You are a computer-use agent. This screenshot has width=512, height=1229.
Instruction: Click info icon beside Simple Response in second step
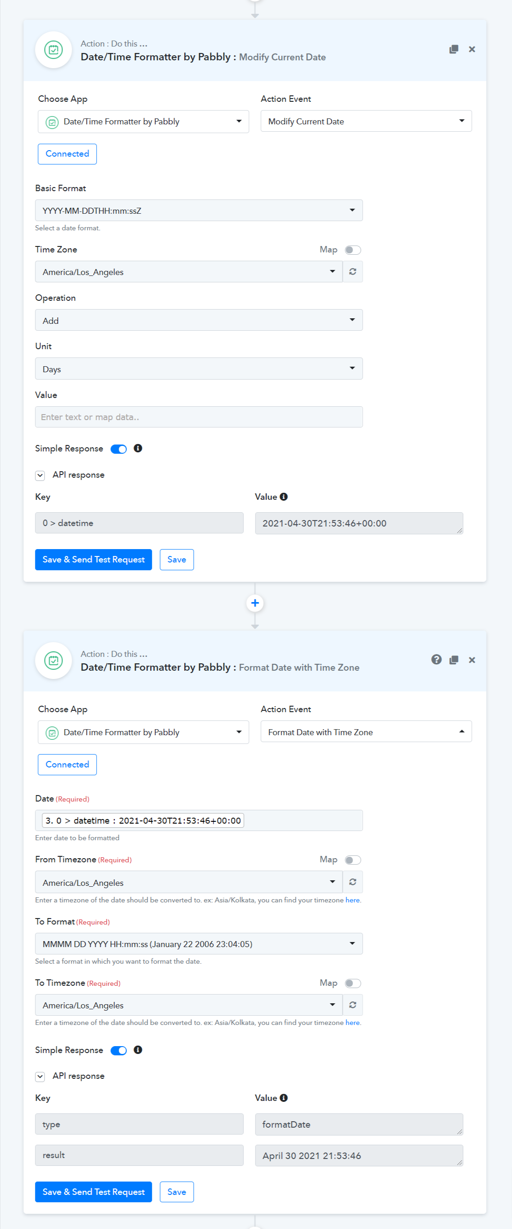pyautogui.click(x=138, y=1050)
